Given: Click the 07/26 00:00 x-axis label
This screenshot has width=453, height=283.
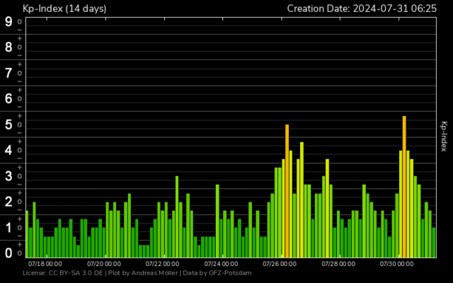Looking at the screenshot, I should 279,263.
